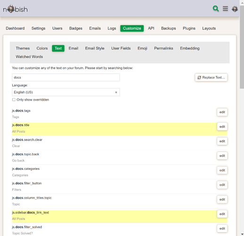Image resolution: width=244 pixels, height=236 pixels.
Task: Open the Plugins admin tab
Action: (x=189, y=28)
